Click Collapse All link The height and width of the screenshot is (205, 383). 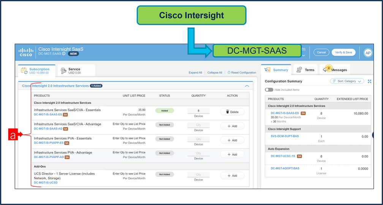pyautogui.click(x=215, y=73)
